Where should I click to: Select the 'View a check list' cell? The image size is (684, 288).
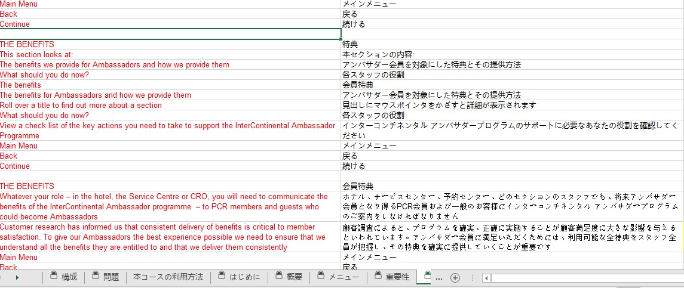(x=170, y=130)
